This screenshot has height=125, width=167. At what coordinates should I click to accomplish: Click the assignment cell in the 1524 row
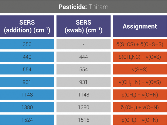coord(140,119)
